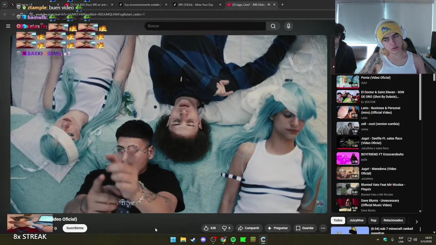
Task: Select the Todos filter chip
Action: (338, 220)
